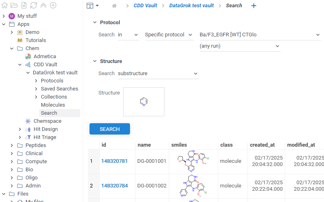The image size is (324, 202).
Task: Click the Home icon in top toolbar
Action: [5, 5]
